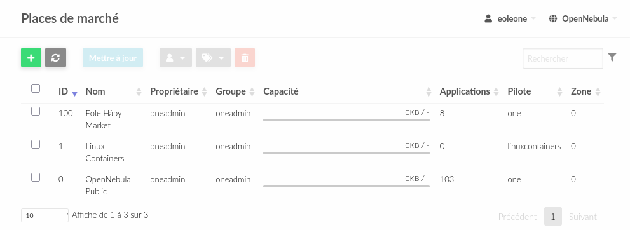Click the red trash delete icon
The width and height of the screenshot is (630, 230).
[245, 58]
